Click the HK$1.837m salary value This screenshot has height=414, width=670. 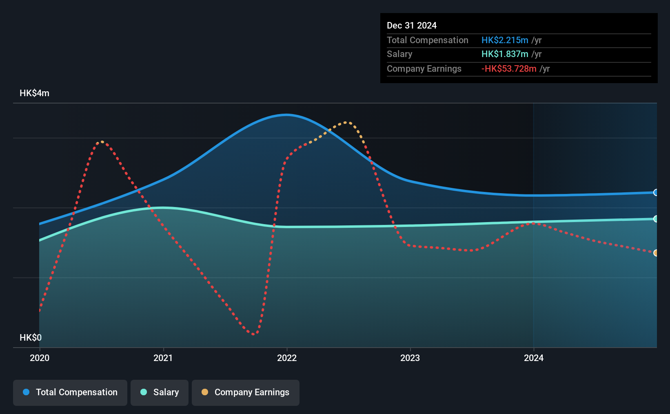point(505,54)
